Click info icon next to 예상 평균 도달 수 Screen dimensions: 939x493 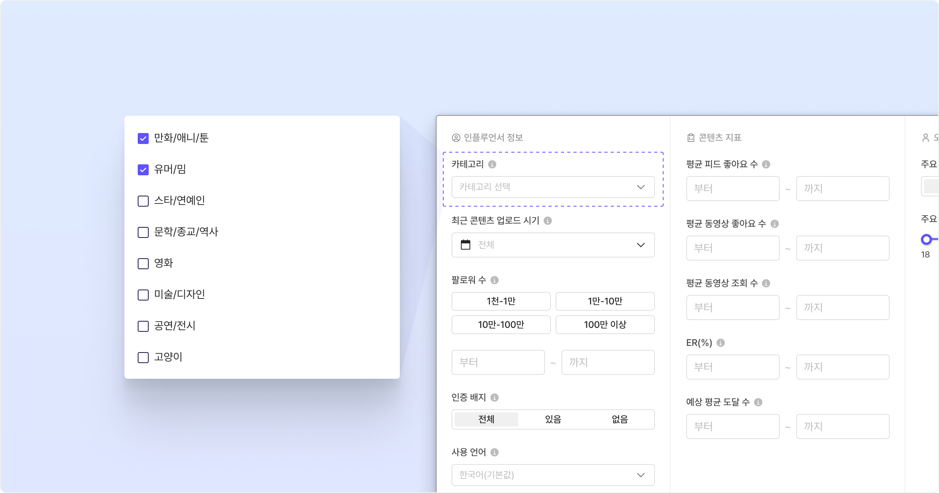[758, 402]
